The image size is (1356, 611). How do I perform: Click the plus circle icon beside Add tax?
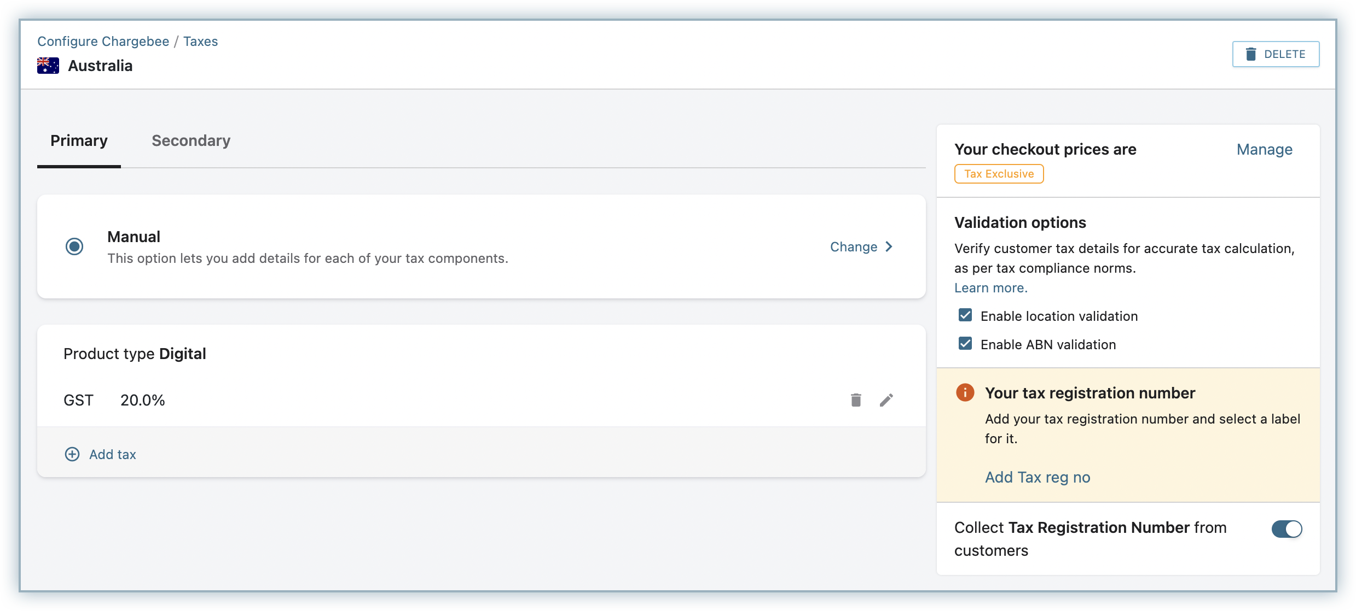tap(72, 454)
